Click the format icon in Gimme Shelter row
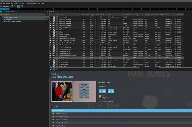 pyautogui.click(x=54, y=36)
